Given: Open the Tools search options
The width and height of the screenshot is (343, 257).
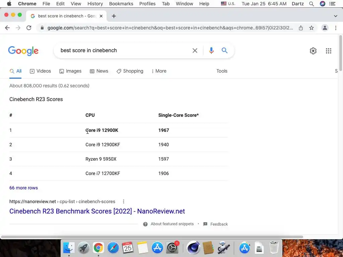Looking at the screenshot, I should click(x=222, y=71).
